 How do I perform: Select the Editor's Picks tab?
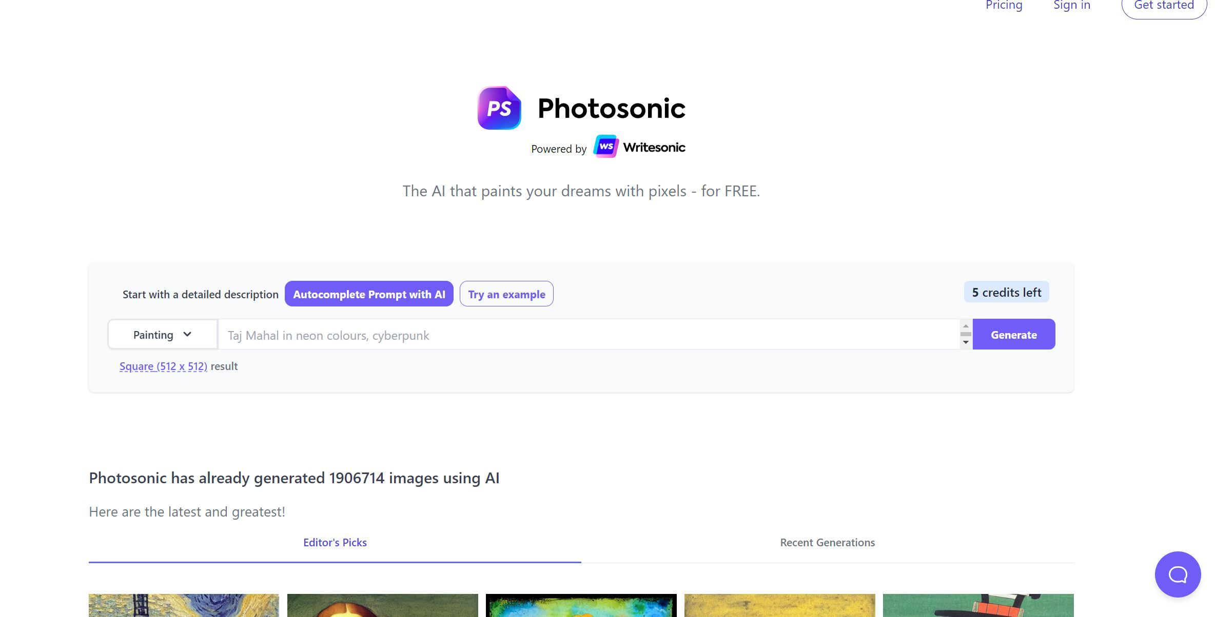click(335, 542)
